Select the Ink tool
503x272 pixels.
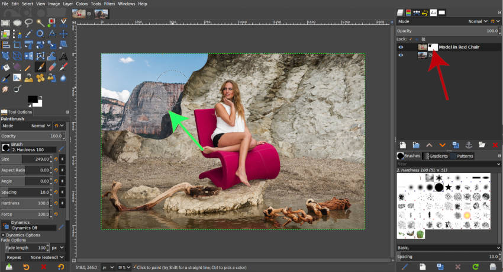5,78
